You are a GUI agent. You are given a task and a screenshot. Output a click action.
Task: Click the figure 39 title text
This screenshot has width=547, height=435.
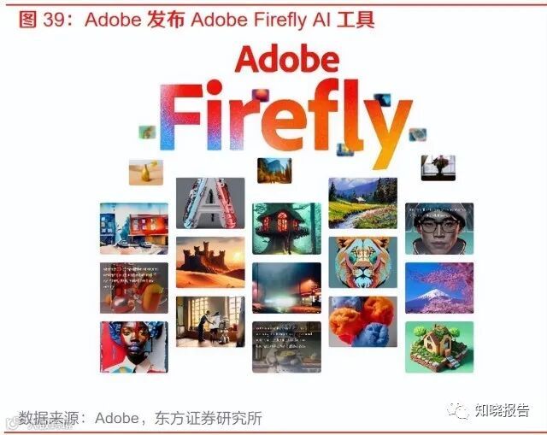point(197,20)
